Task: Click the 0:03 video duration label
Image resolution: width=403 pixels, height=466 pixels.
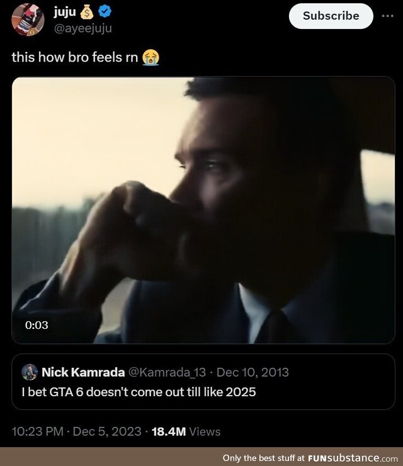Action: (37, 325)
